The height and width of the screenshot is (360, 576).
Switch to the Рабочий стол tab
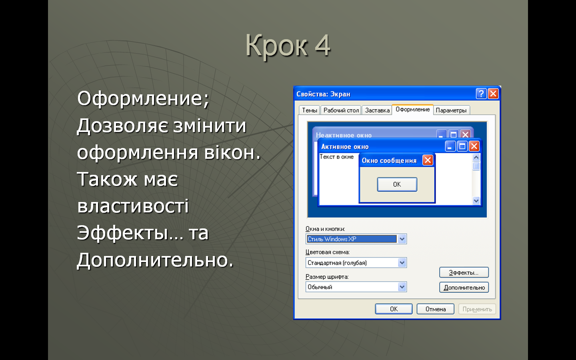(x=341, y=110)
